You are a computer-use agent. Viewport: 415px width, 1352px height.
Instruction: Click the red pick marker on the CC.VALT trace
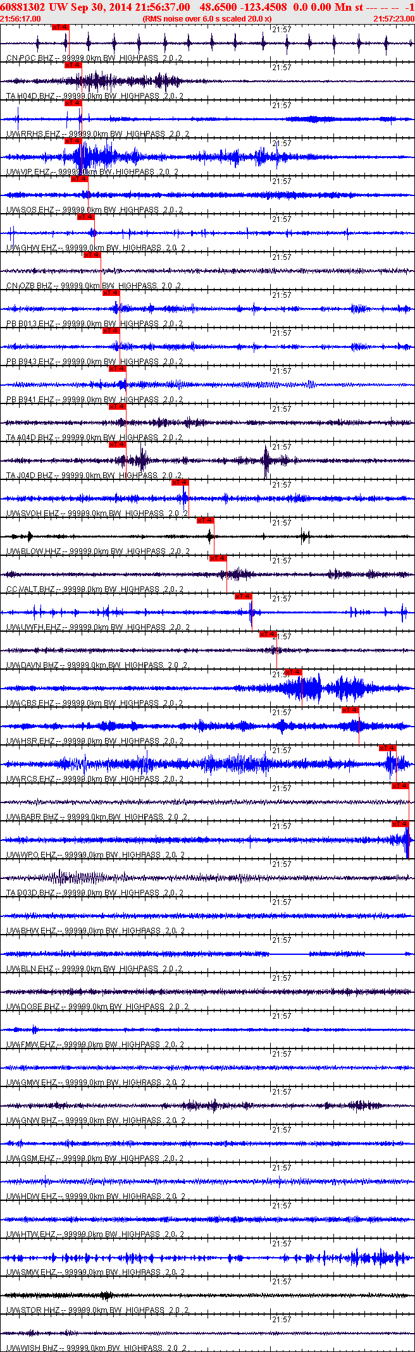click(x=218, y=558)
